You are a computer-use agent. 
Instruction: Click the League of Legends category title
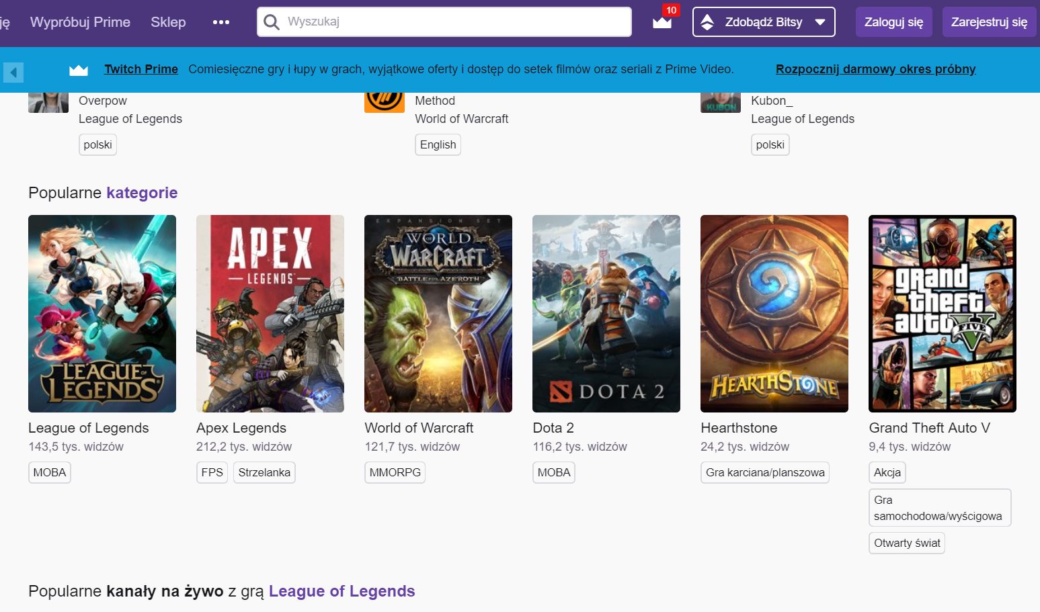click(89, 428)
